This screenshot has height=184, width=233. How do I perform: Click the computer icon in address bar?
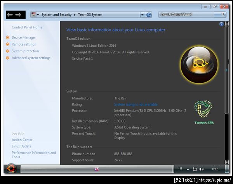click(33, 14)
